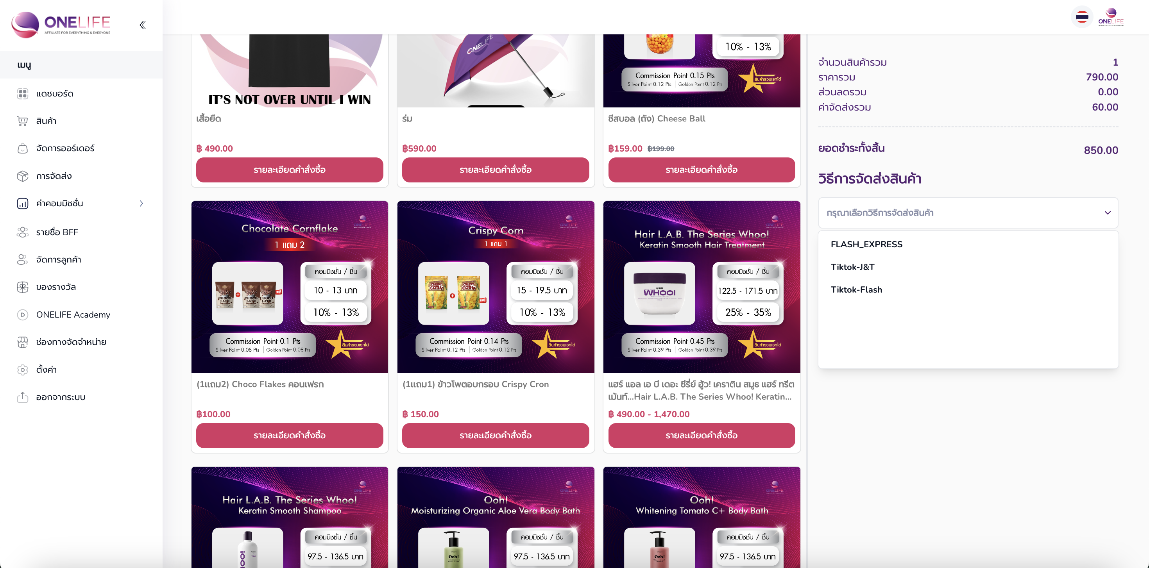The width and height of the screenshot is (1149, 568).
Task: Collapse the sidebar with double-chevron icon
Action: tap(142, 25)
